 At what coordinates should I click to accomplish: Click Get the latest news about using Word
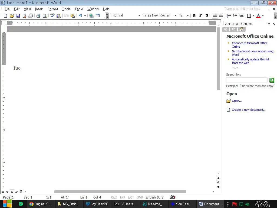click(252, 53)
